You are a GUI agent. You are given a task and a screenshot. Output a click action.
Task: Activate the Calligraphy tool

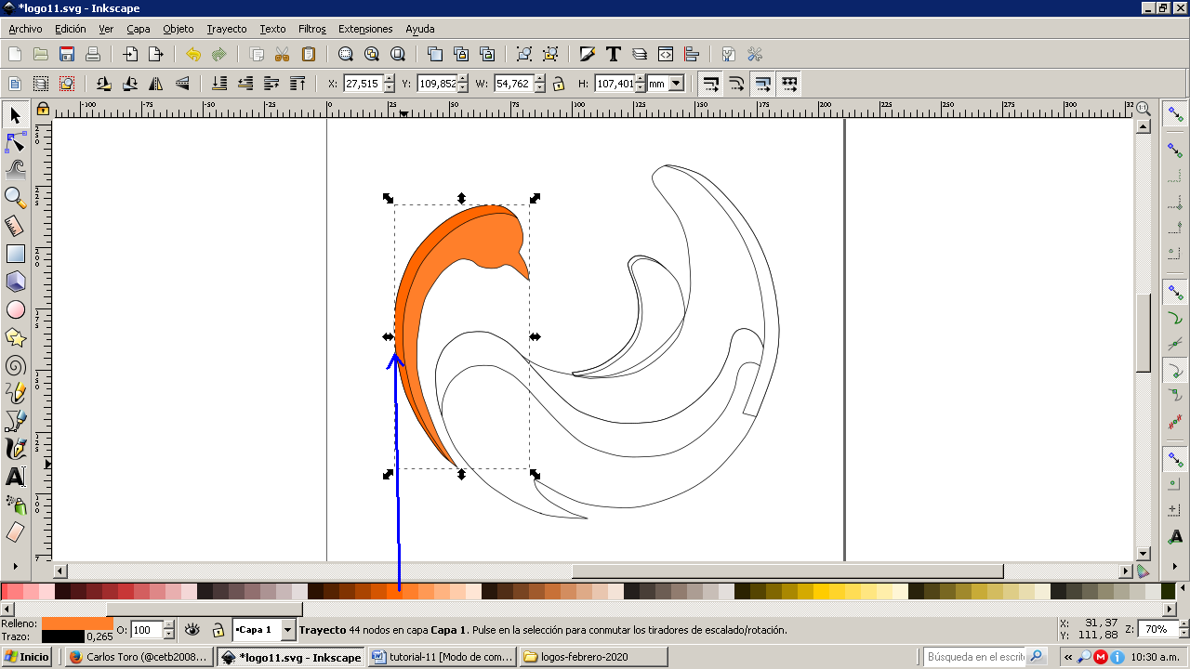click(x=15, y=449)
